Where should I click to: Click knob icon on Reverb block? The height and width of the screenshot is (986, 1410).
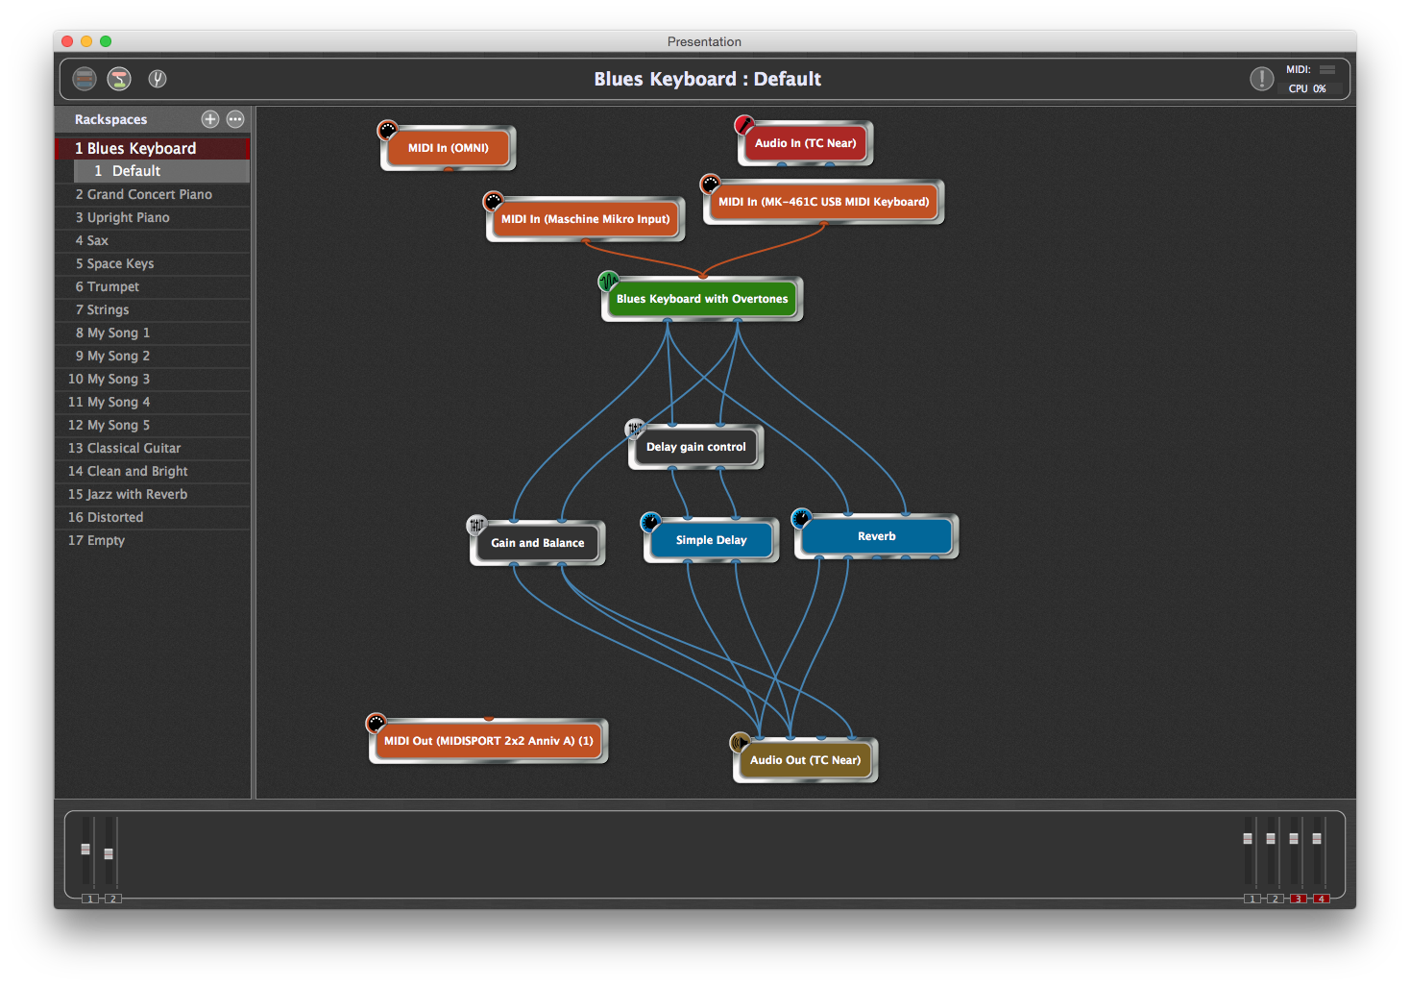(x=801, y=519)
